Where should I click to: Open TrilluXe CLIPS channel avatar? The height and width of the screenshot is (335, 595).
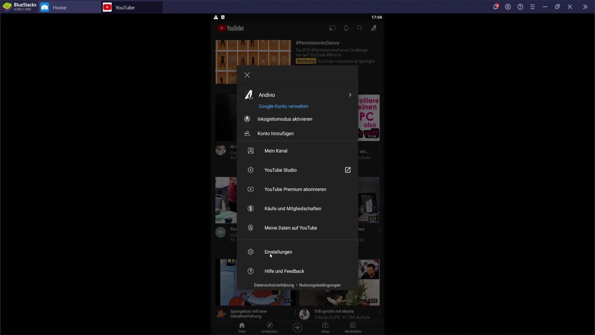click(x=304, y=314)
